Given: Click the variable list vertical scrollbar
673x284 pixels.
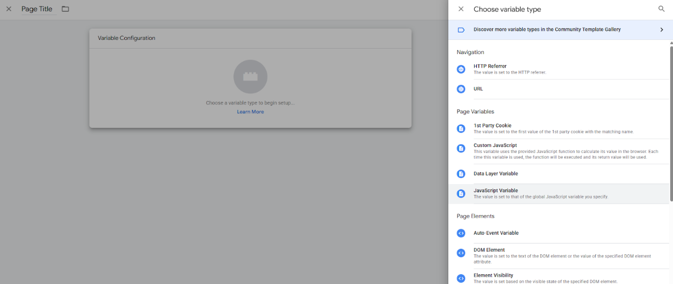Looking at the screenshot, I should (671, 119).
